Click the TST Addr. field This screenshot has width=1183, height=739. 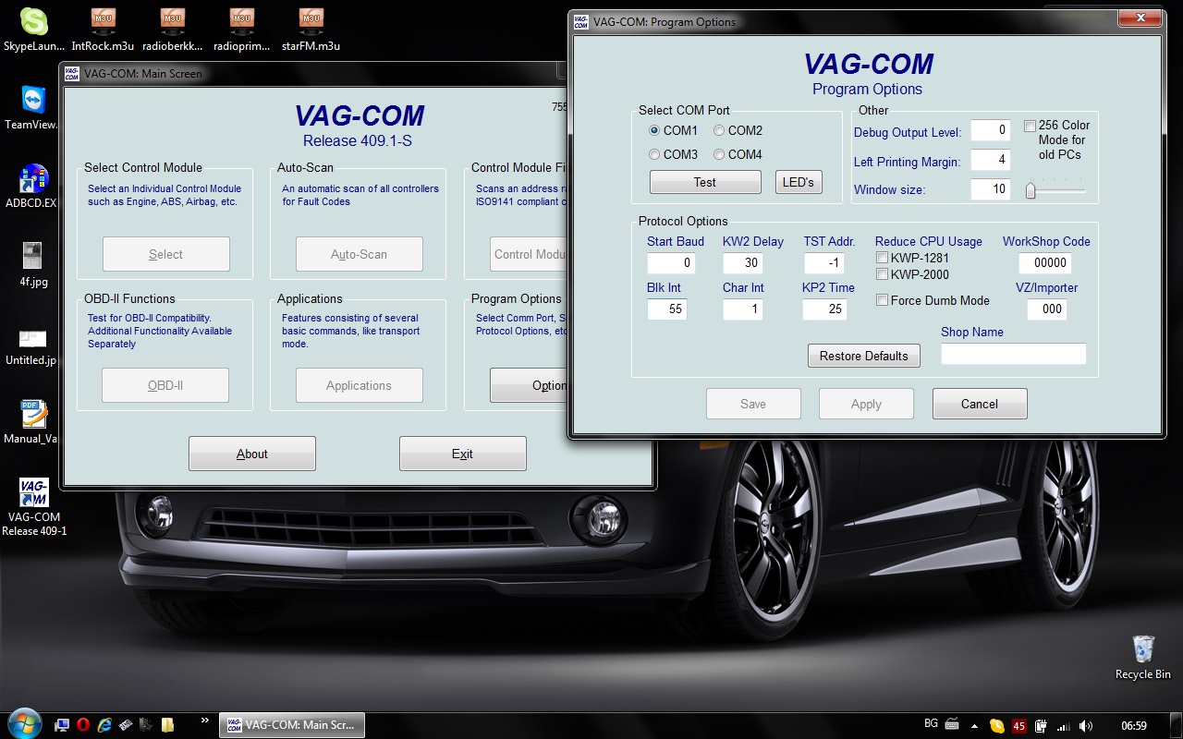[823, 263]
